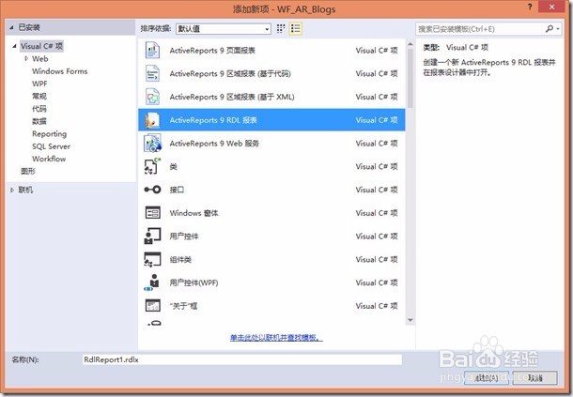The height and width of the screenshot is (397, 573).
Task: Focus the 名称 input field
Action: point(242,359)
